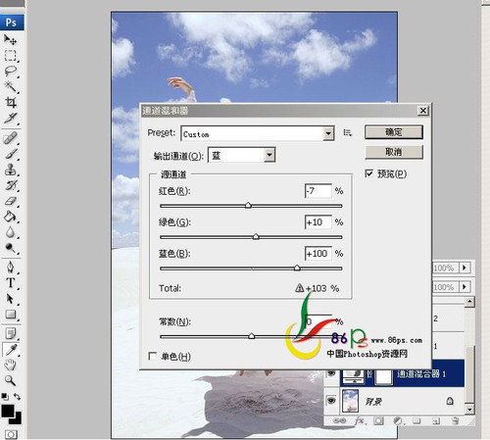
Task: Select the Hand tool
Action: point(11,365)
